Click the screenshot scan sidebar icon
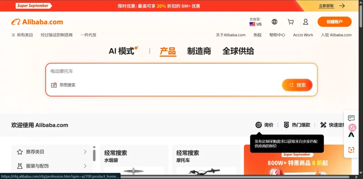 (x=351, y=150)
